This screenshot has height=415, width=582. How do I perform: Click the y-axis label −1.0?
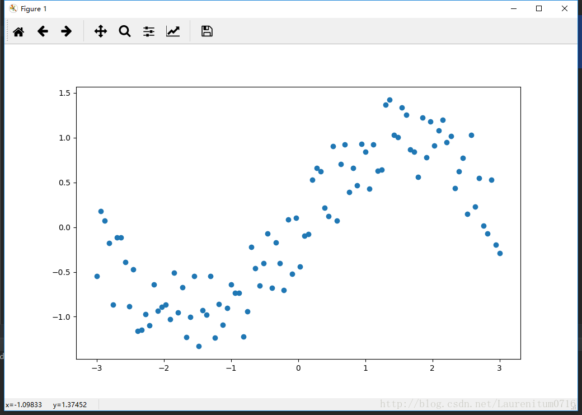[x=62, y=317]
